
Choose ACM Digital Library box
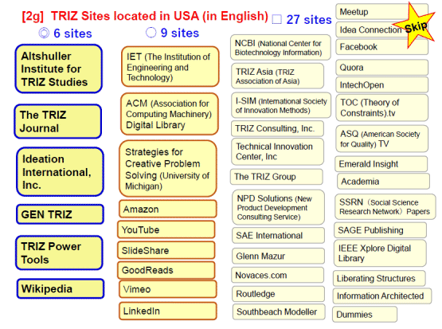pyautogui.click(x=170, y=114)
